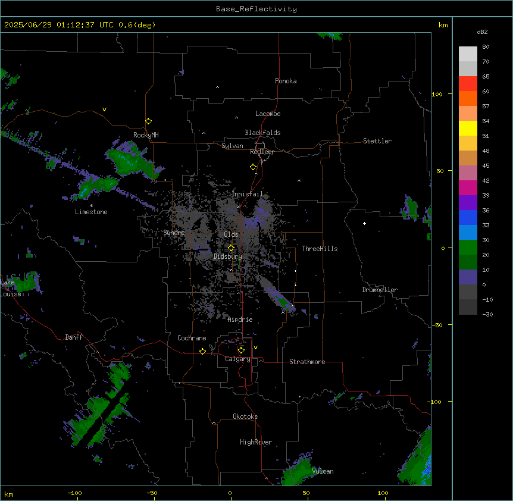Click the yellow diamond marker above Calgary
This screenshot has height=501, width=513.
point(241,350)
